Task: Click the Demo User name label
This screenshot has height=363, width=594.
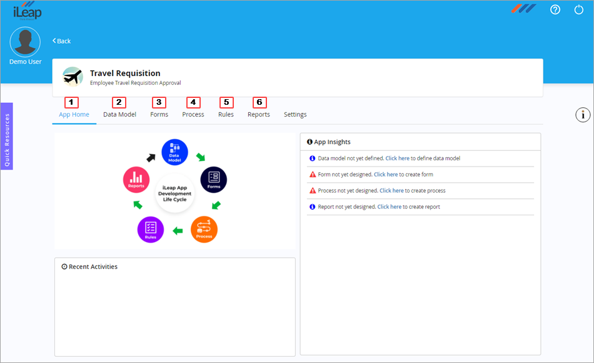Action: pyautogui.click(x=26, y=62)
